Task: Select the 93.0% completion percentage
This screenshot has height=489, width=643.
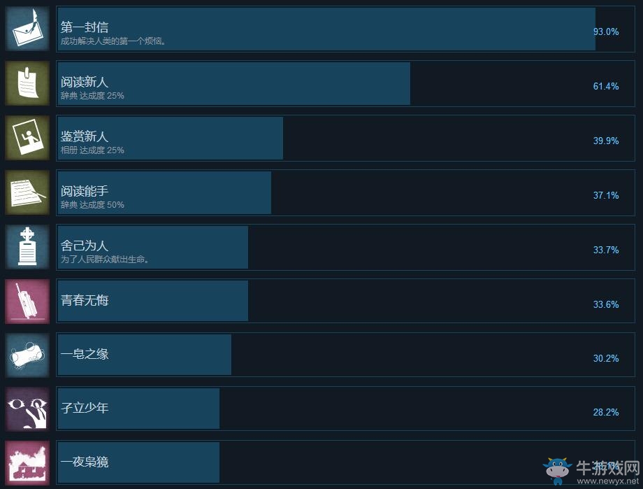Action: (606, 31)
